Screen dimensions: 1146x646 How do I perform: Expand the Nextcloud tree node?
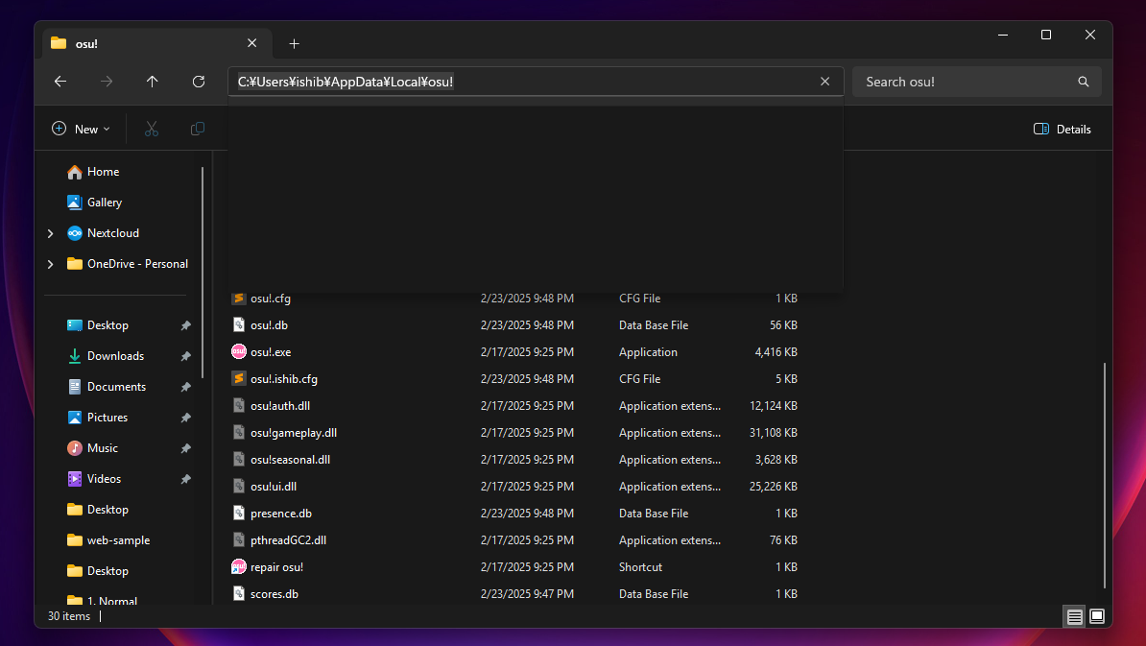pyautogui.click(x=51, y=233)
